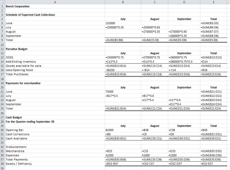Click the =SUM(D35:D36) cell

(184, 159)
